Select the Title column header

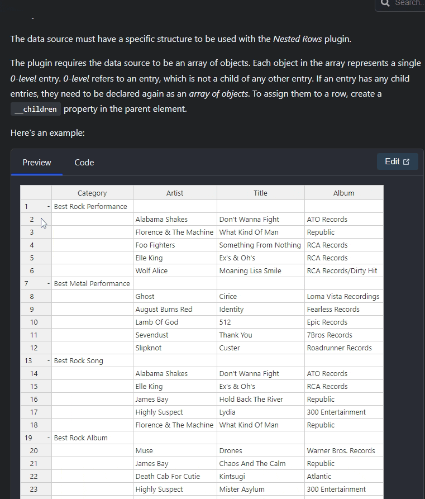[261, 193]
